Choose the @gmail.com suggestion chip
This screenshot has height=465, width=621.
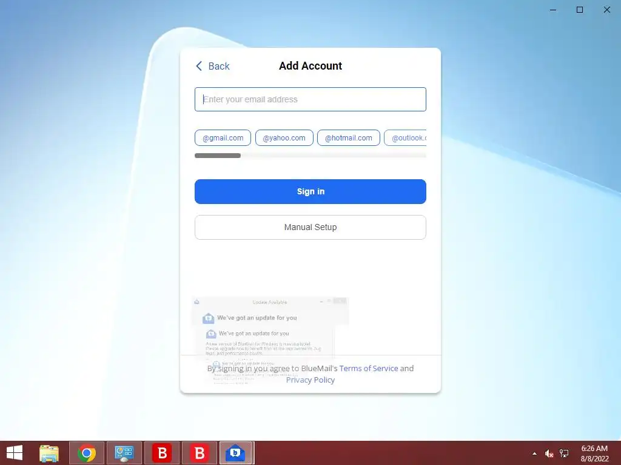point(223,138)
